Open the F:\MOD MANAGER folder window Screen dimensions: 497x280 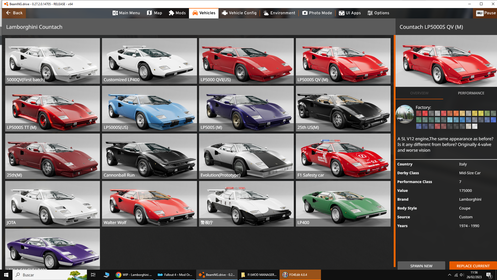coord(259,275)
